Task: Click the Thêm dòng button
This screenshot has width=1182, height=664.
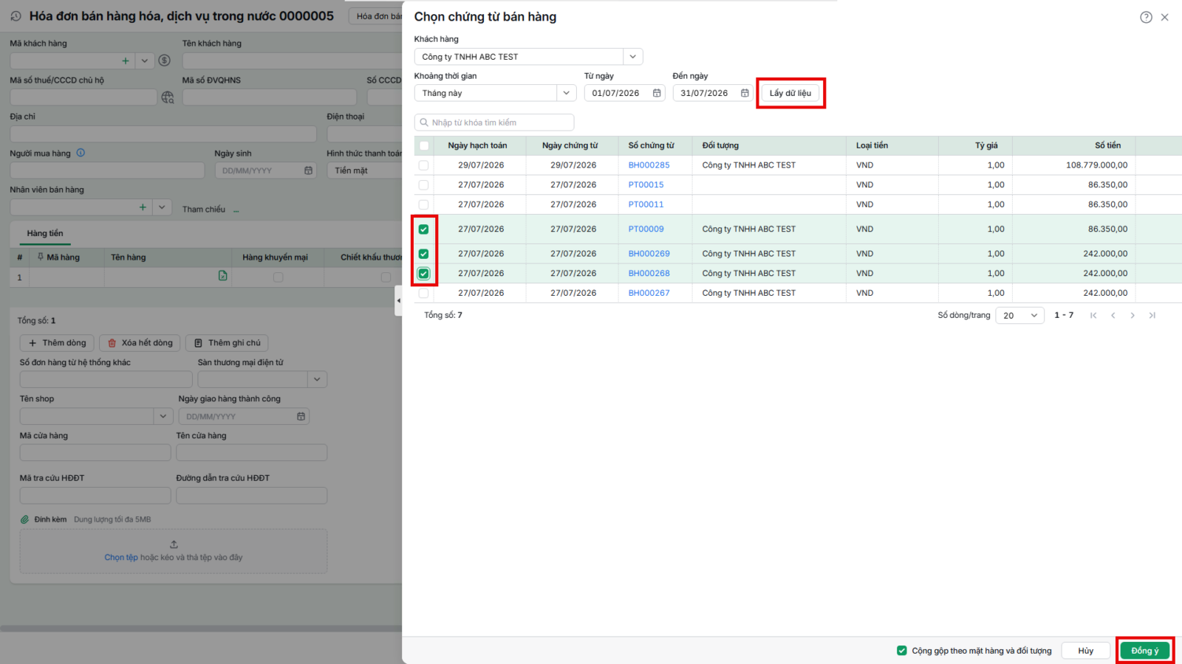Action: point(57,343)
